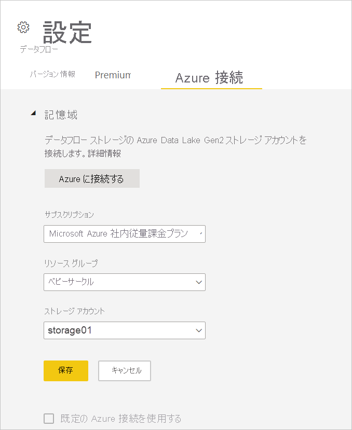Click the リソース グループ field label
The height and width of the screenshot is (430, 352).
pyautogui.click(x=71, y=263)
